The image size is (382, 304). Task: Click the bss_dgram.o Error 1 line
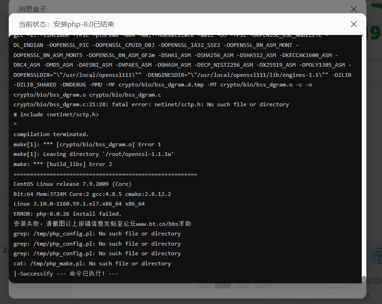point(87,144)
